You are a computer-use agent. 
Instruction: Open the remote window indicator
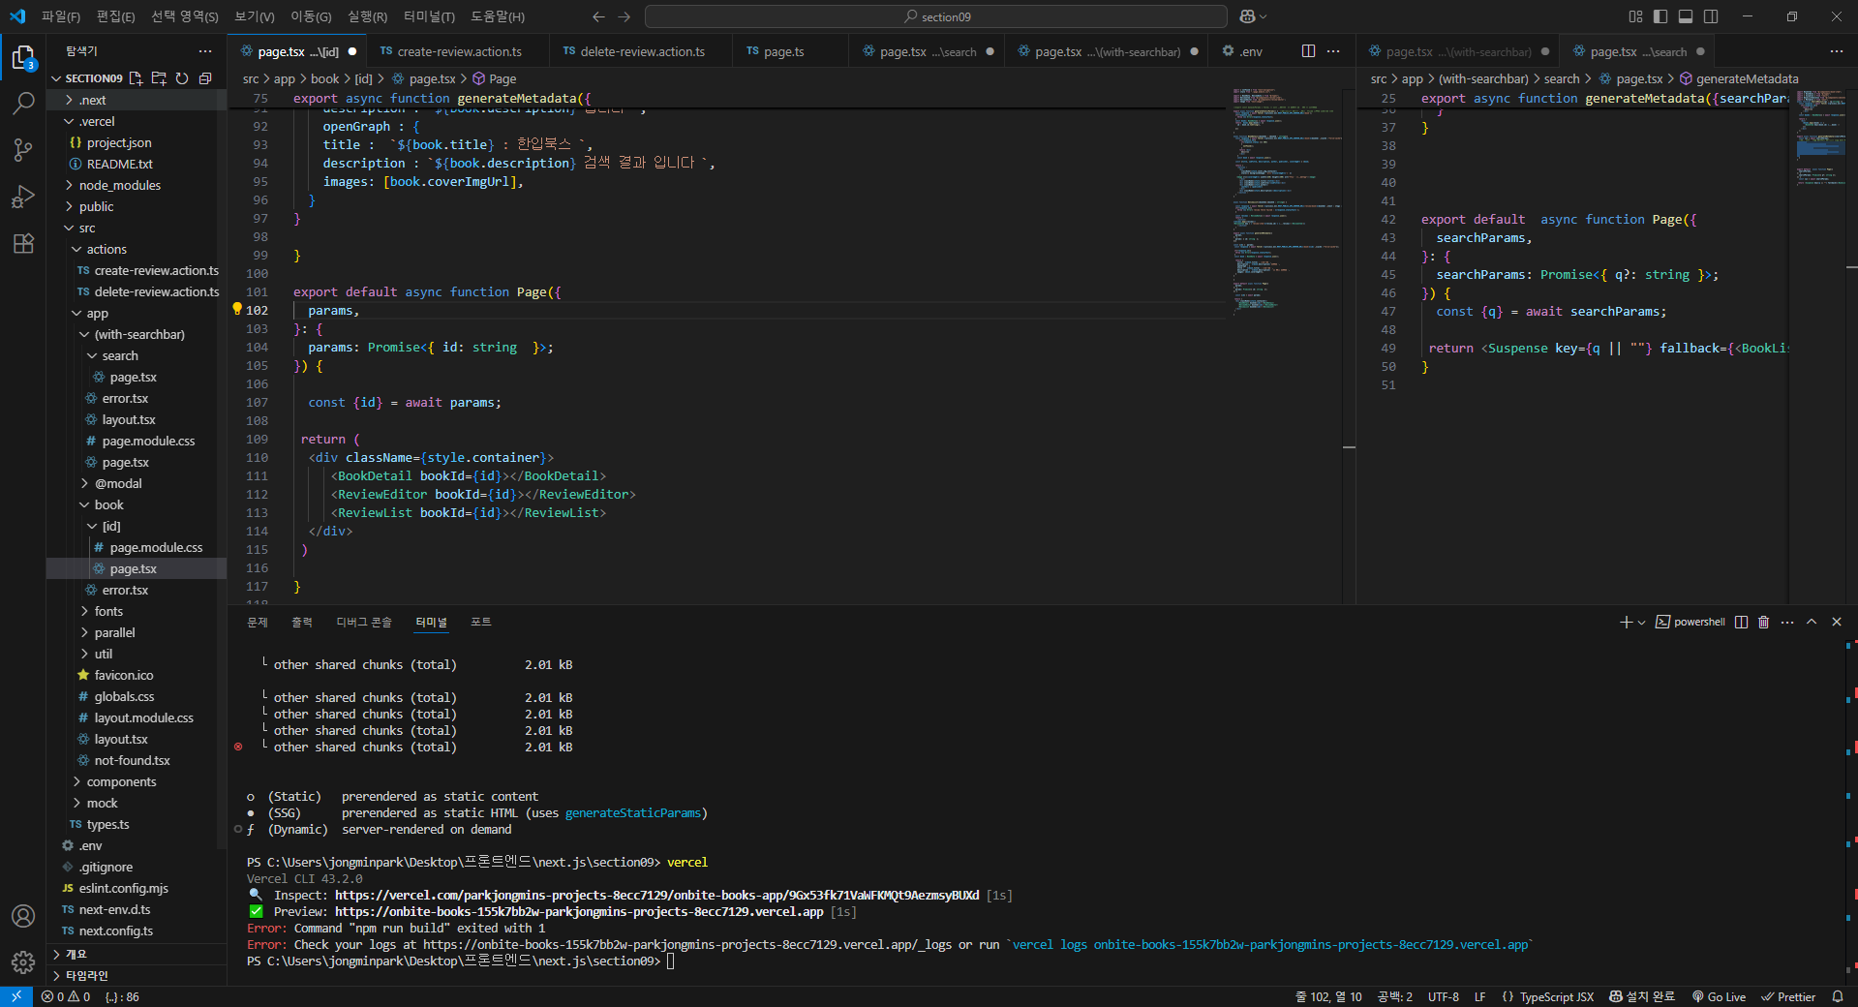click(x=16, y=996)
